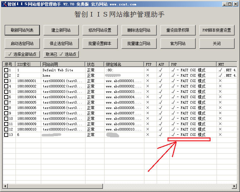Image resolution: width=240 pixels, height=192 pixels.
Task: Select 'home' site description cell
Action: (x=46, y=75)
